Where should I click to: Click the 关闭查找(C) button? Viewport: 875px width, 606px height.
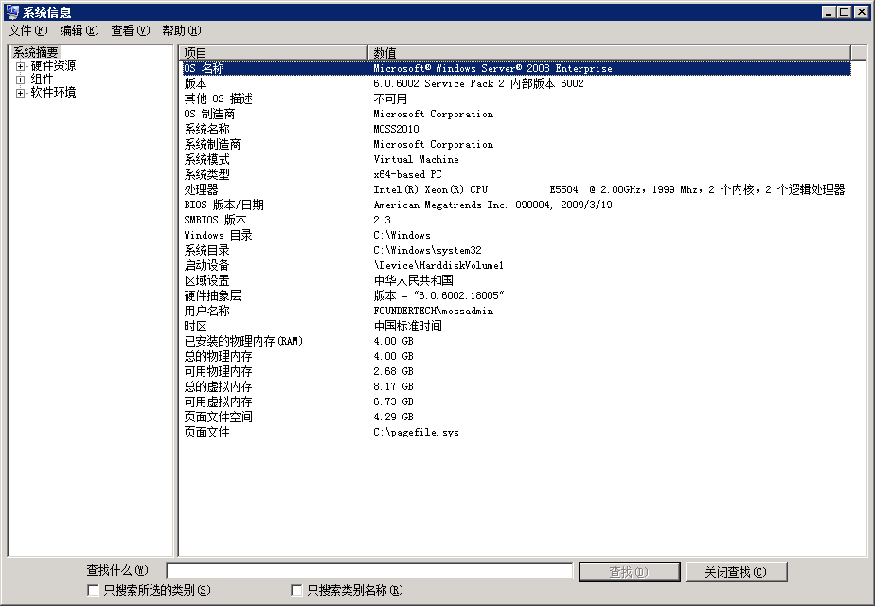(x=736, y=572)
